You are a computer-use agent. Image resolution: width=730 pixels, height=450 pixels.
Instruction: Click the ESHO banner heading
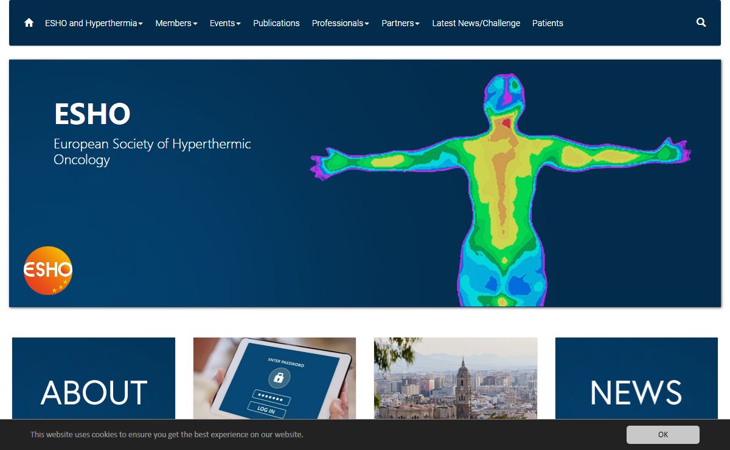pos(92,114)
